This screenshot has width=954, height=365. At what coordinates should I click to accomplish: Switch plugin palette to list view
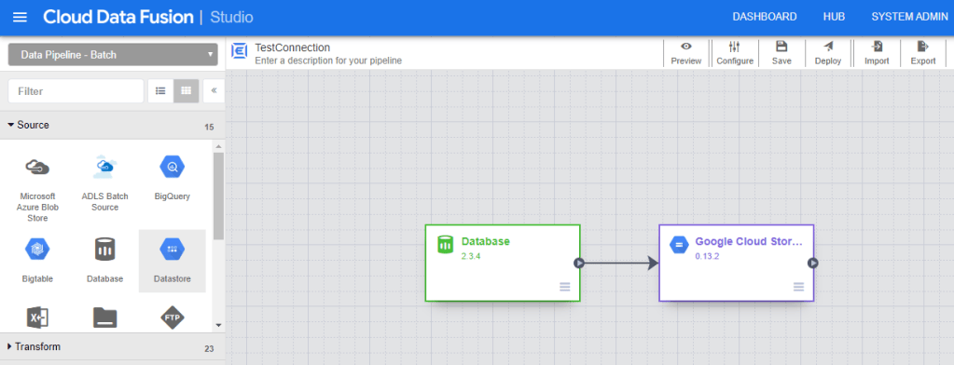pyautogui.click(x=160, y=91)
